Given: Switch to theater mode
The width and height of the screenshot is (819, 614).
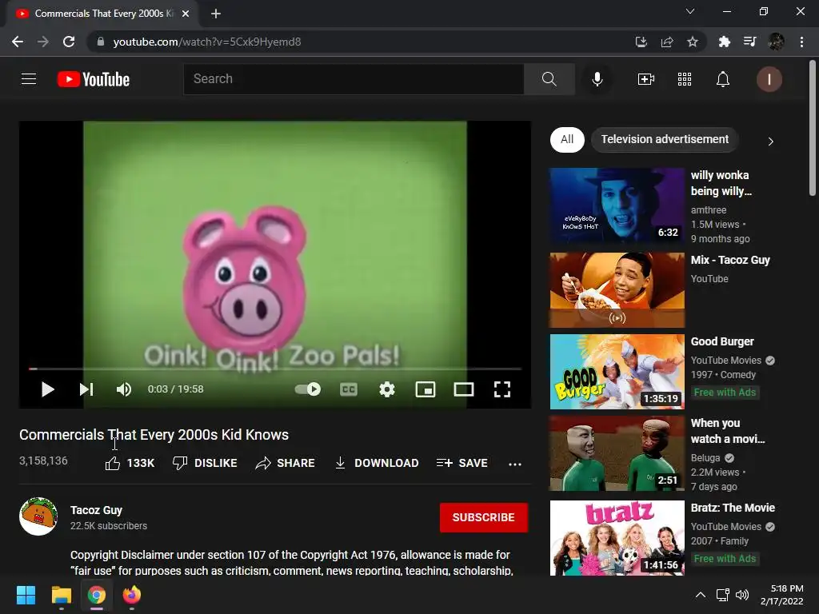Looking at the screenshot, I should pyautogui.click(x=464, y=389).
